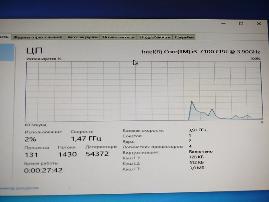
Task: Click the 54372 handles value
Action: coord(97,154)
